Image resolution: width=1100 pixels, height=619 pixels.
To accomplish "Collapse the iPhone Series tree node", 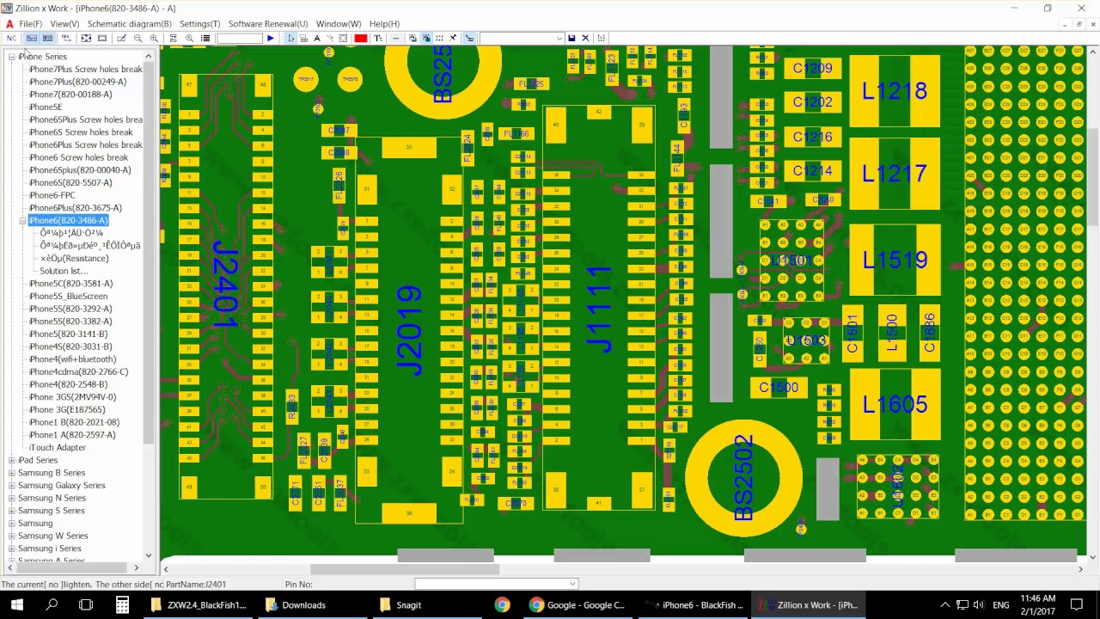I will [x=12, y=57].
